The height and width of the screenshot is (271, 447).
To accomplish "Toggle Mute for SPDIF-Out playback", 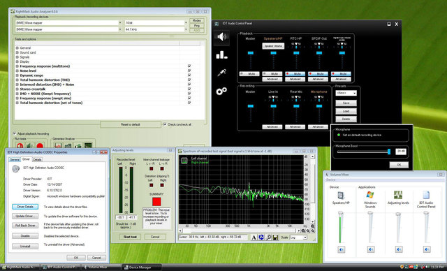I will pos(318,74).
